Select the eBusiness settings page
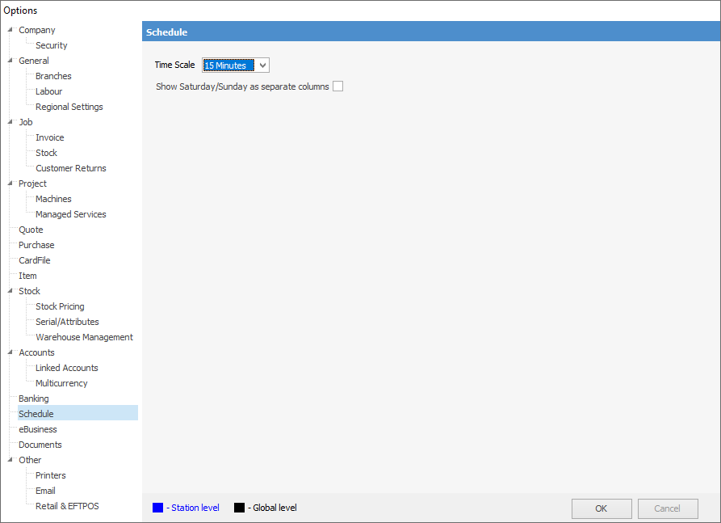The image size is (721, 523). coord(36,428)
